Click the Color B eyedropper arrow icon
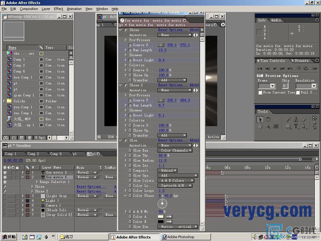The width and height of the screenshot is (321, 241). click(169, 222)
